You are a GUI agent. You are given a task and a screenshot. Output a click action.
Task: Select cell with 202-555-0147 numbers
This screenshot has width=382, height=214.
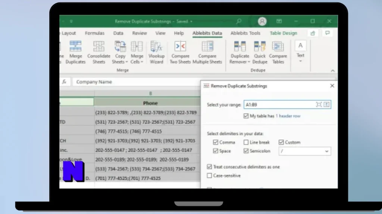click(147, 150)
